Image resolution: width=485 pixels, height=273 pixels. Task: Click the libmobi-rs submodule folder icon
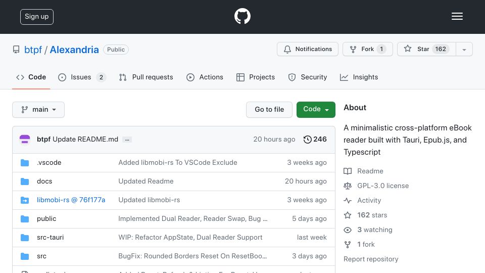coord(25,200)
